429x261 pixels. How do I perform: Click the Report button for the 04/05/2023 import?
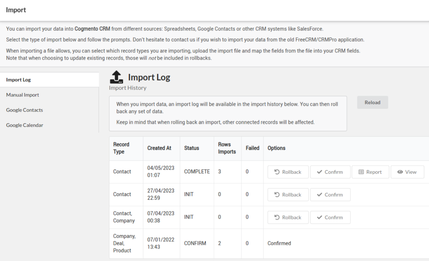370,172
